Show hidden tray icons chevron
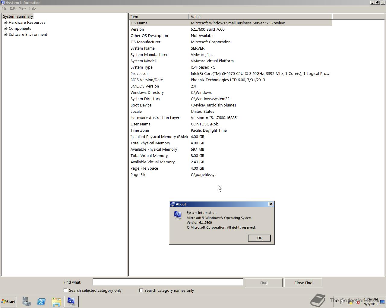This screenshot has height=308, width=386. 337,301
